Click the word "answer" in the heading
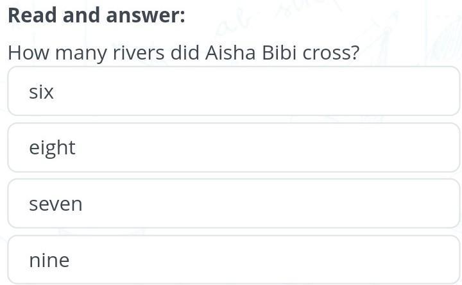The height and width of the screenshot is (285, 462). point(146,15)
